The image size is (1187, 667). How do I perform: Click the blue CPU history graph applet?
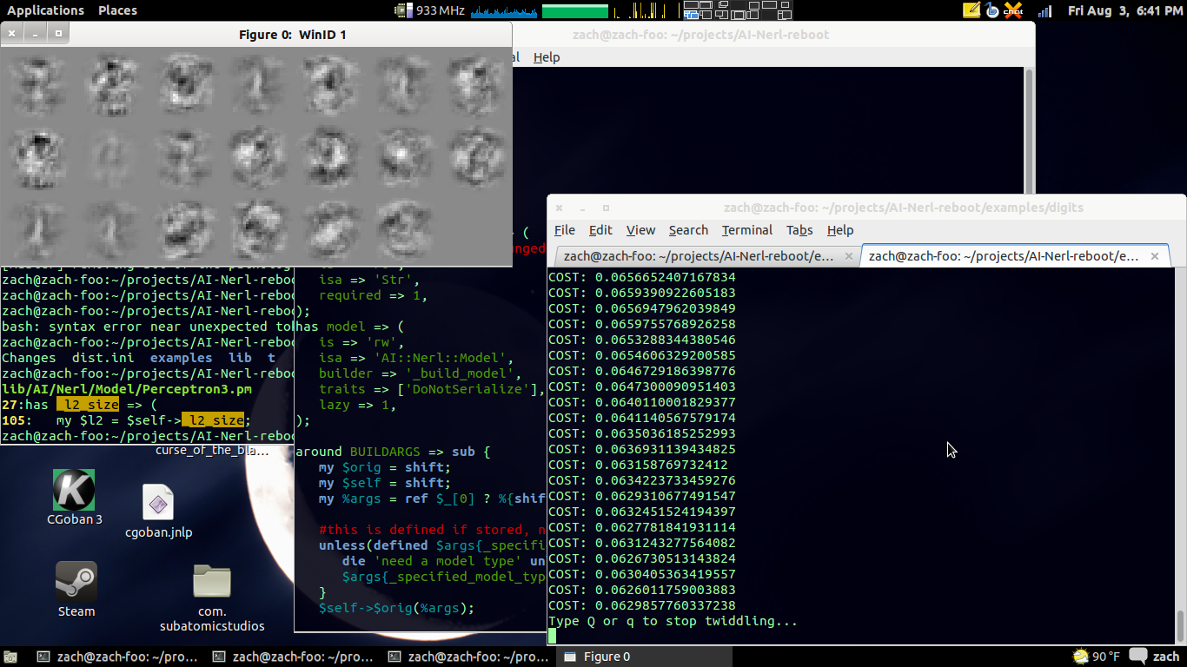pyautogui.click(x=502, y=10)
